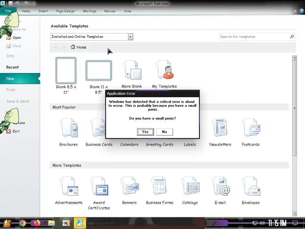305x229 pixels.
Task: Select Info in the backstage menu
Action: point(10,56)
